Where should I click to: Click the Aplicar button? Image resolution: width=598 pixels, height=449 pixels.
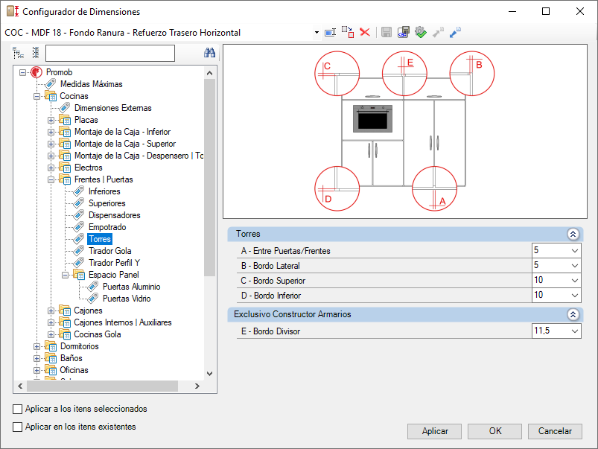[x=434, y=431]
